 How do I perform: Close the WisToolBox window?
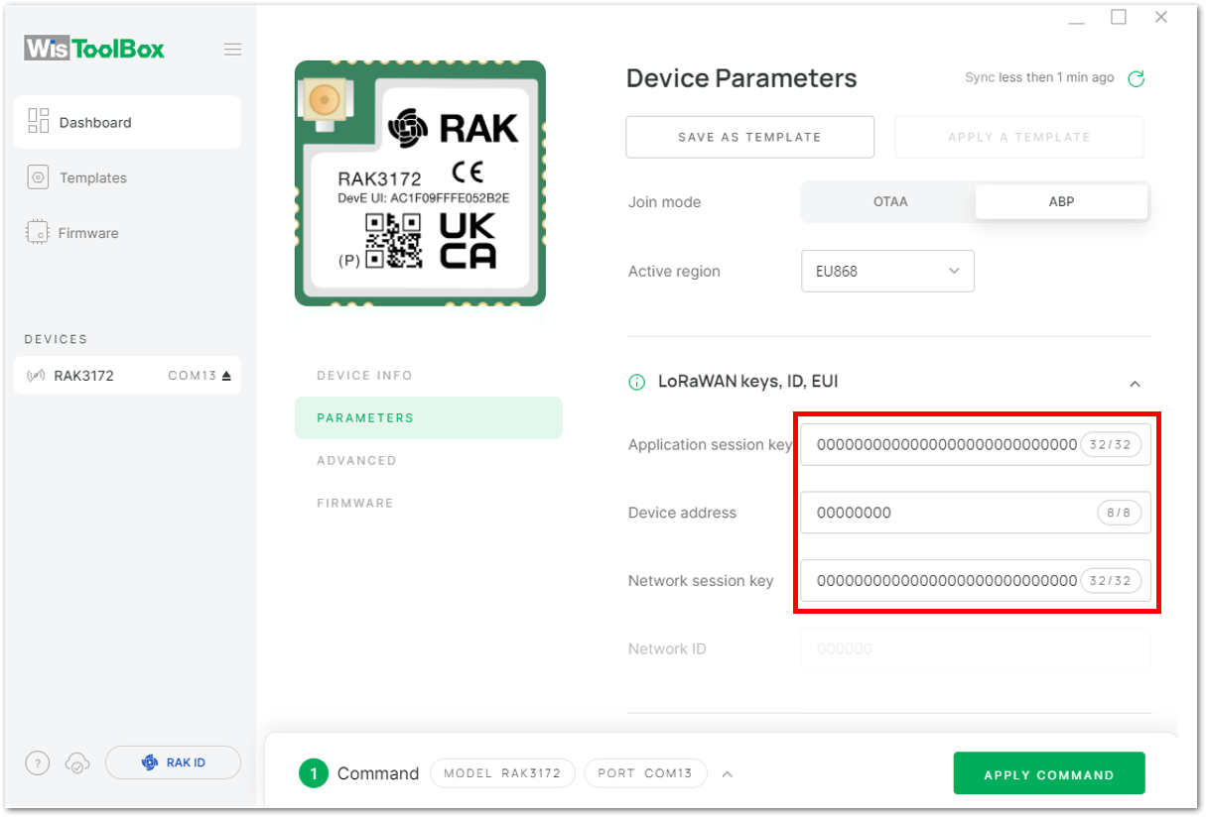(1160, 17)
